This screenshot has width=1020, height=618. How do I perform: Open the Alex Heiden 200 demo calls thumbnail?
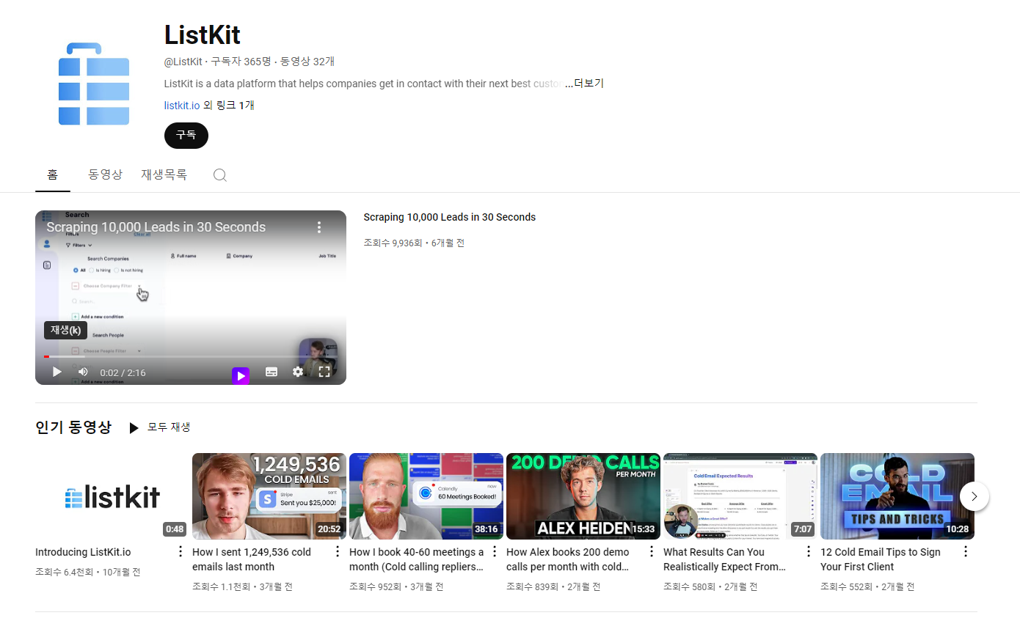click(583, 496)
